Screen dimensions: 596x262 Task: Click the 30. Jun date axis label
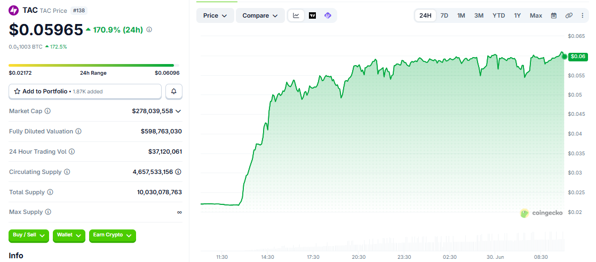point(495,257)
